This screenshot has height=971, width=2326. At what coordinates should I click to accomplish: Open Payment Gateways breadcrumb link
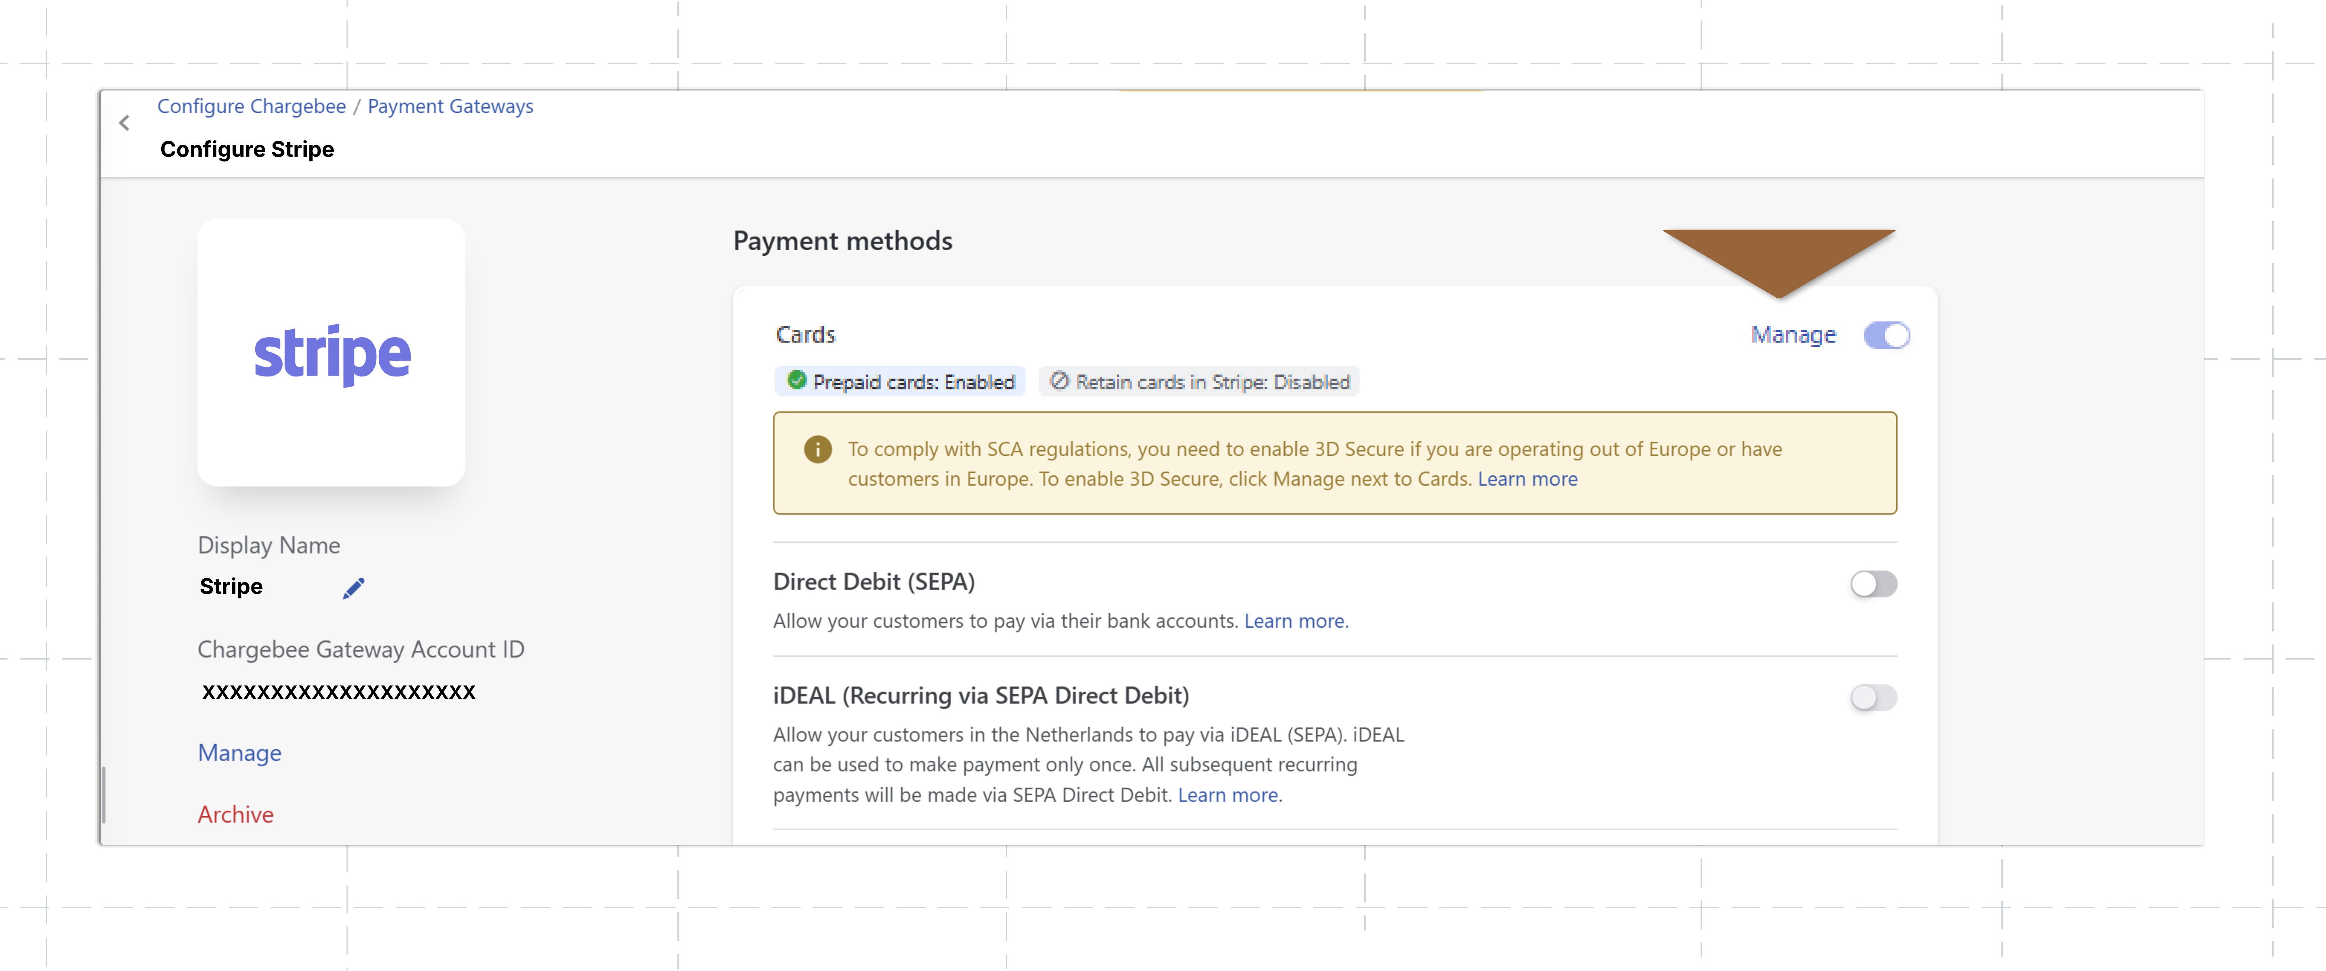(450, 107)
